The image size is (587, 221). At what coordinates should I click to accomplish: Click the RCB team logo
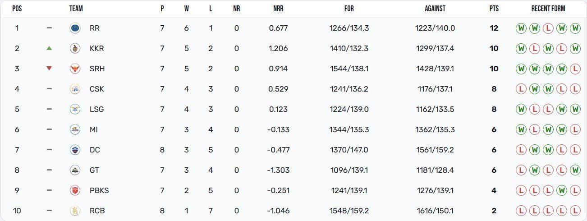75,211
